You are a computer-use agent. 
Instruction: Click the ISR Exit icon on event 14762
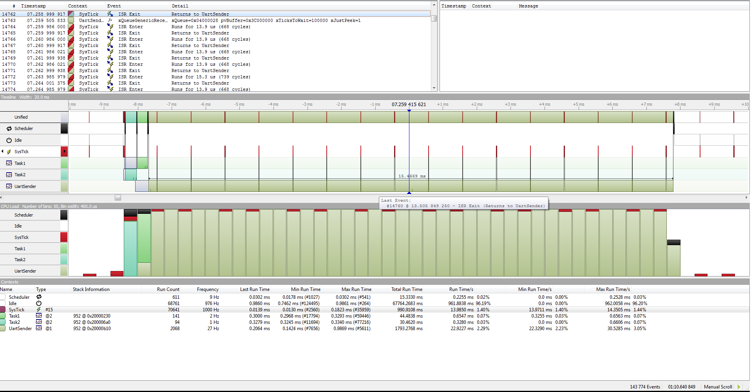(110, 14)
